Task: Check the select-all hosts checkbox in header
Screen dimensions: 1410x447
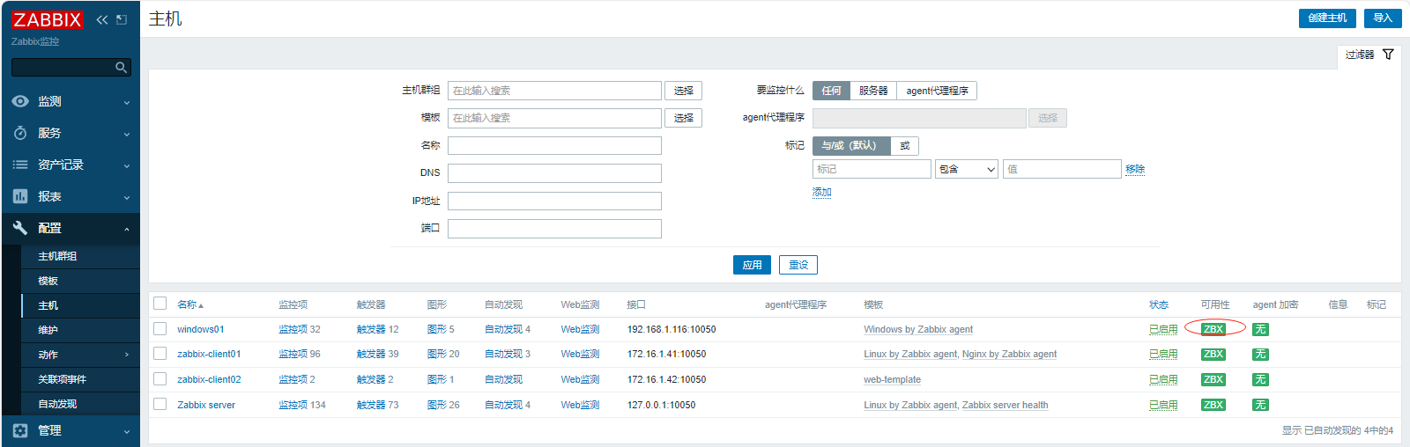Action: tap(160, 304)
